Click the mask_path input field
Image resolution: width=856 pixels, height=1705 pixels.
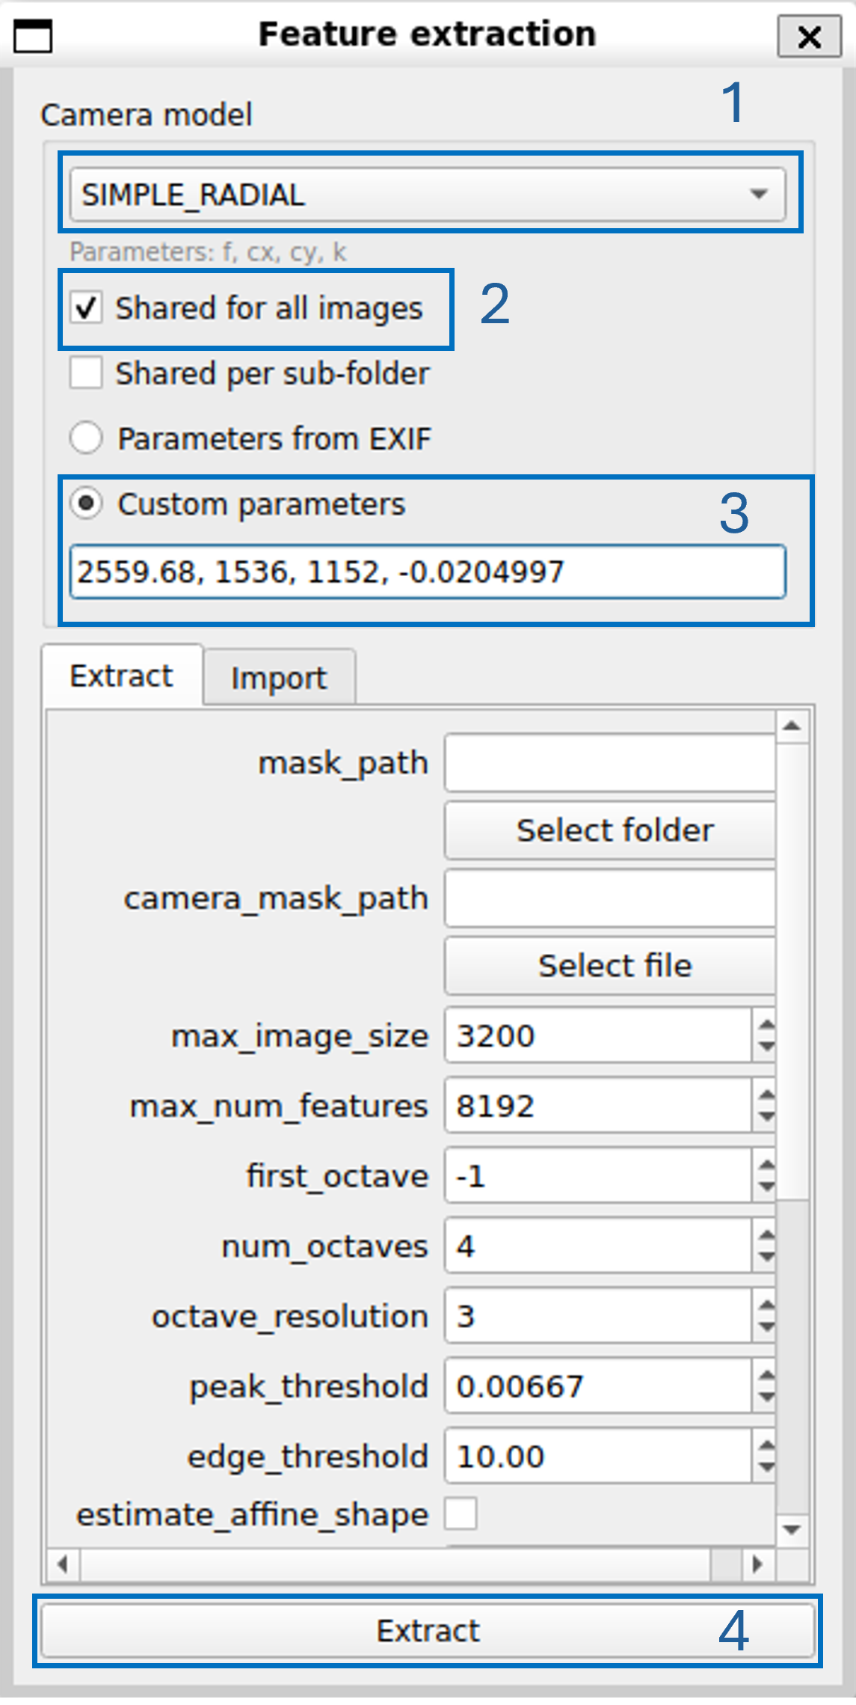pos(609,763)
